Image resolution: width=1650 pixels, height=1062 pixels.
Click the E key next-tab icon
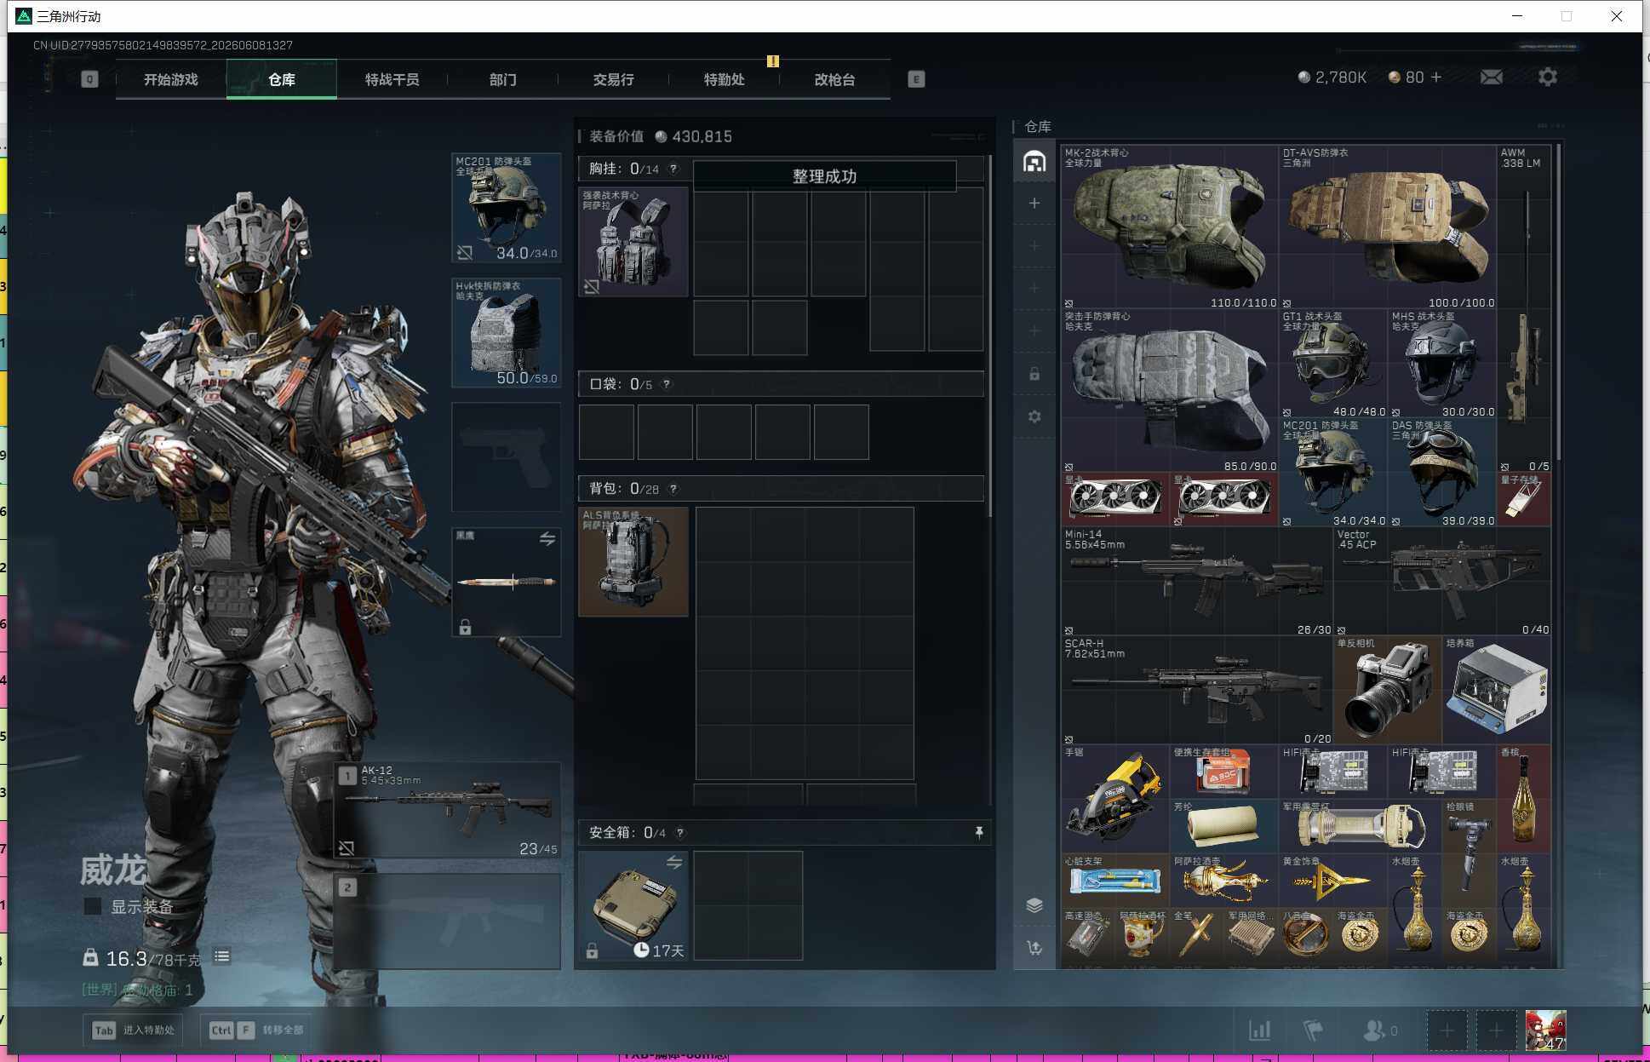tap(916, 79)
